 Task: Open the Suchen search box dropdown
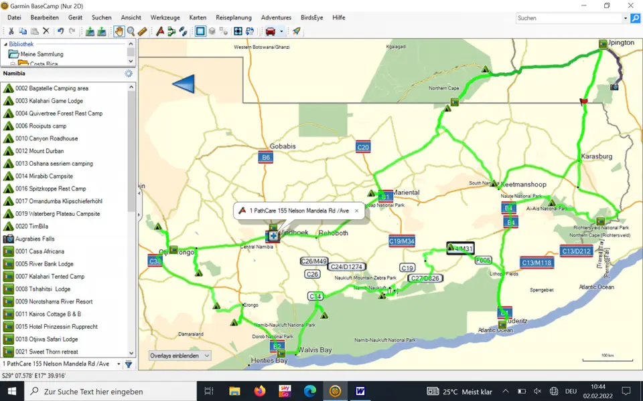(x=626, y=18)
